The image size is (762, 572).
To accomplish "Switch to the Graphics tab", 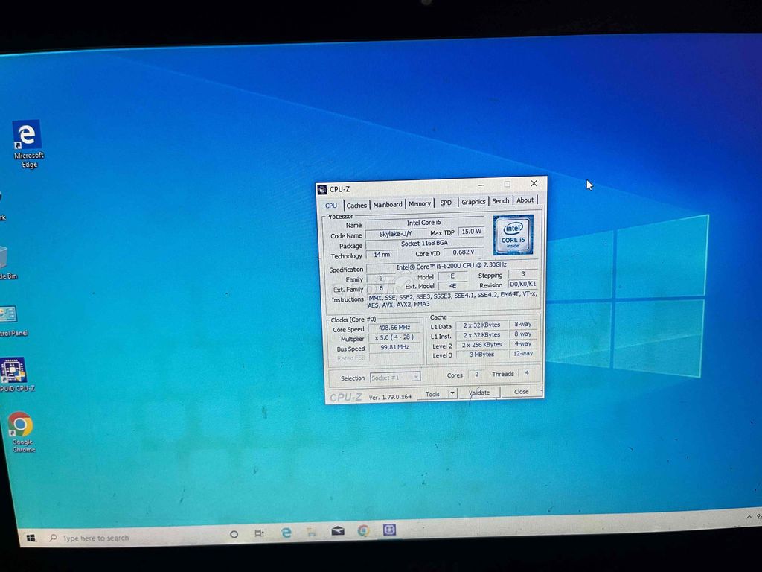I will 473,201.
